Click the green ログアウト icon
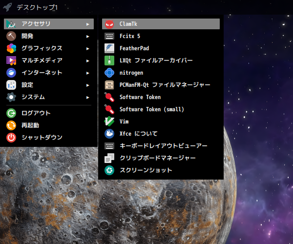 point(11,113)
